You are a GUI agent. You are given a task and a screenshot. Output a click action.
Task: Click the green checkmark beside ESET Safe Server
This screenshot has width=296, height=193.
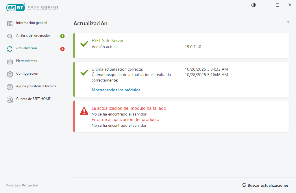click(x=84, y=44)
